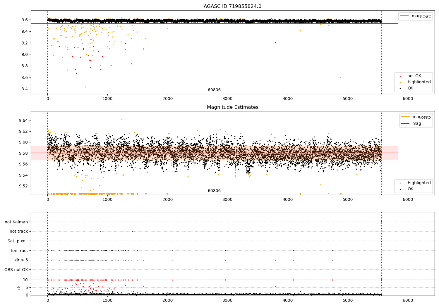Click the '9.56' tick on middle plot y-axis
This screenshot has height=307, width=439.
pyautogui.click(x=23, y=164)
